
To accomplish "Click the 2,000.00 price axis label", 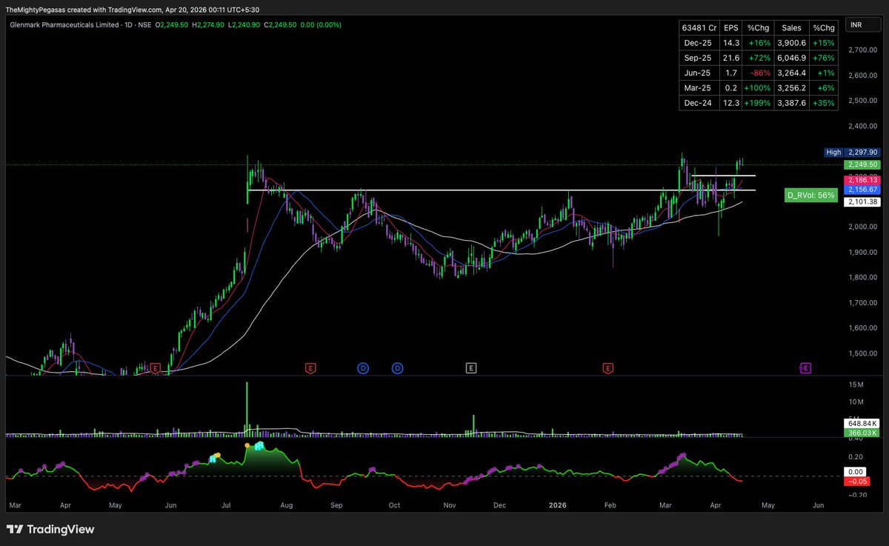I will pos(862,227).
